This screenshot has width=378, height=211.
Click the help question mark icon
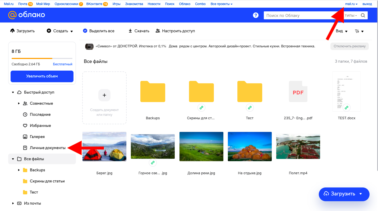(256, 15)
